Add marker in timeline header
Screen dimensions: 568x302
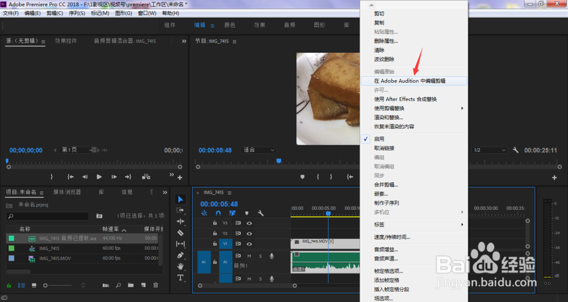coord(247,213)
